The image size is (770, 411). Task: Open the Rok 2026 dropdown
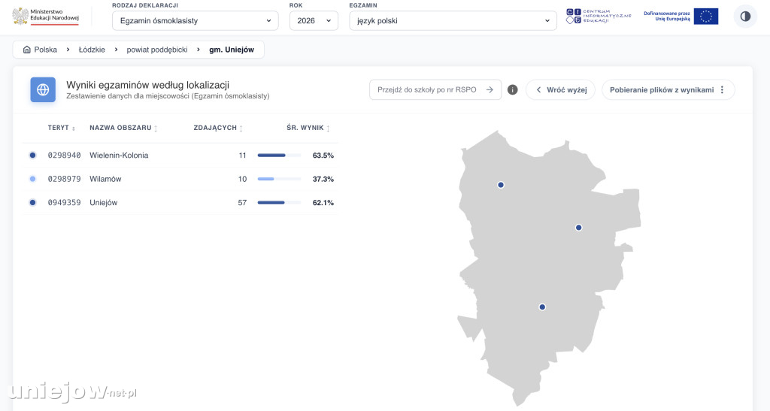tap(314, 20)
